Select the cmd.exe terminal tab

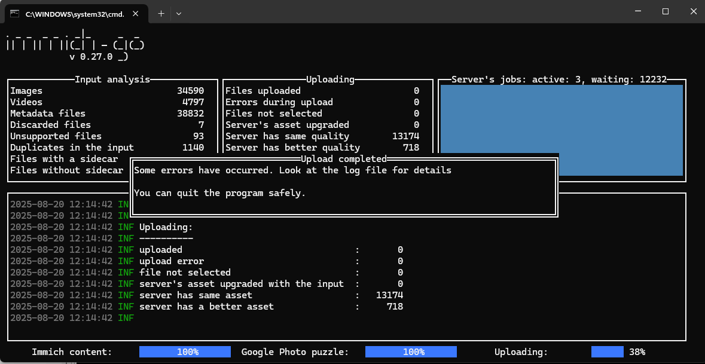click(77, 14)
